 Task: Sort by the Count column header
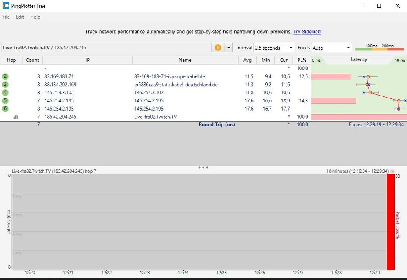click(33, 60)
